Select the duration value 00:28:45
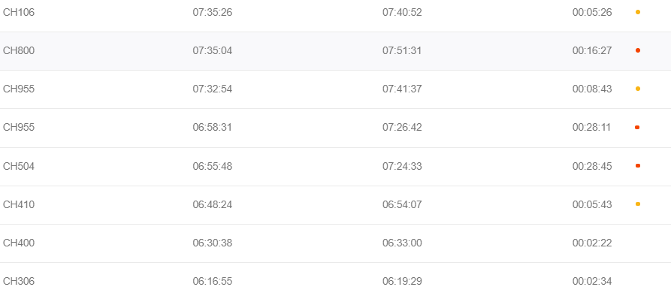 point(592,166)
